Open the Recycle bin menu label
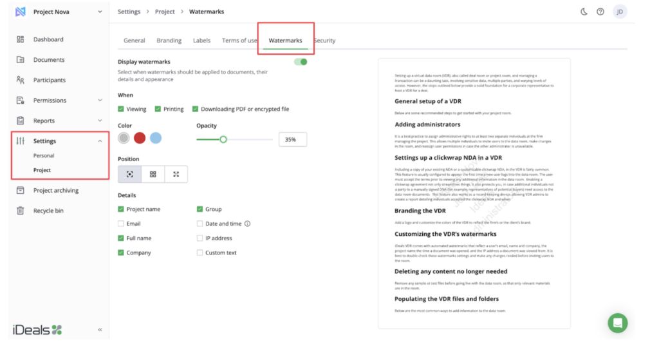Viewport: 659px width, 346px height. pos(48,211)
